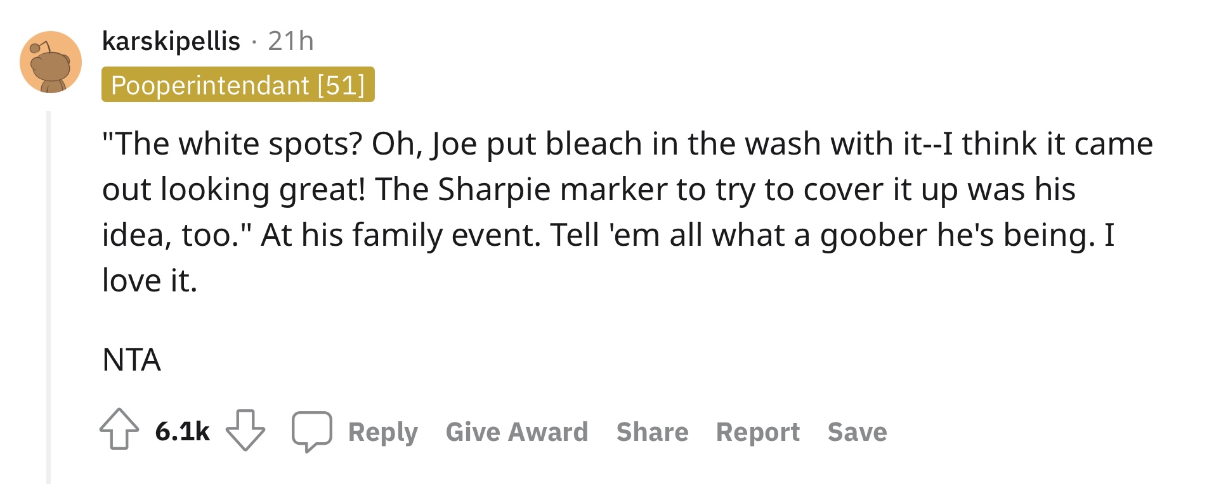Click the speech bubble reply icon
This screenshot has width=1214, height=484.
click(311, 431)
